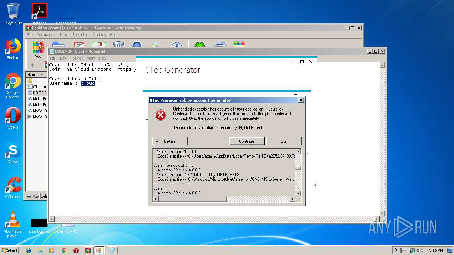The height and width of the screenshot is (255, 454).
Task: Open Help menu in WinRAR
Action: (113, 35)
